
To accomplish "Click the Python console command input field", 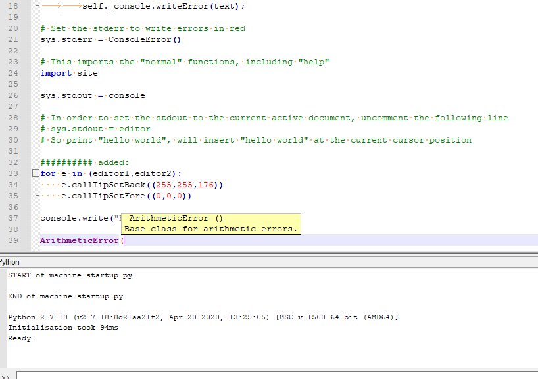I will [276, 375].
